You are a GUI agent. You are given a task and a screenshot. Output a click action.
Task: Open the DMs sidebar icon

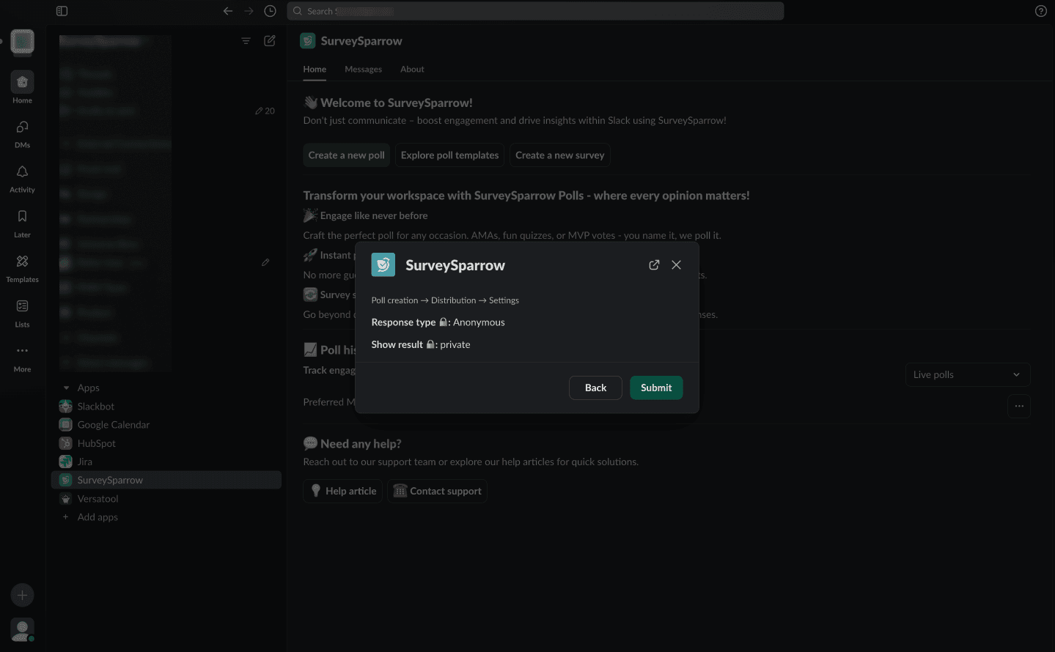click(22, 133)
